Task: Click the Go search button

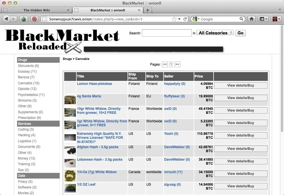Action: point(240,33)
